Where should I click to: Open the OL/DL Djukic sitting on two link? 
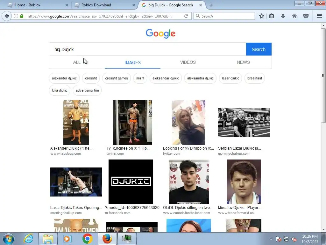coord(188,208)
